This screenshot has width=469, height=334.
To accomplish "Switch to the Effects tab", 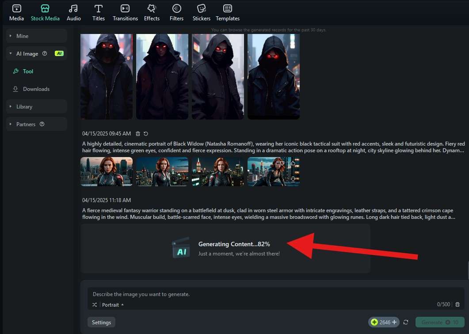I will point(152,13).
